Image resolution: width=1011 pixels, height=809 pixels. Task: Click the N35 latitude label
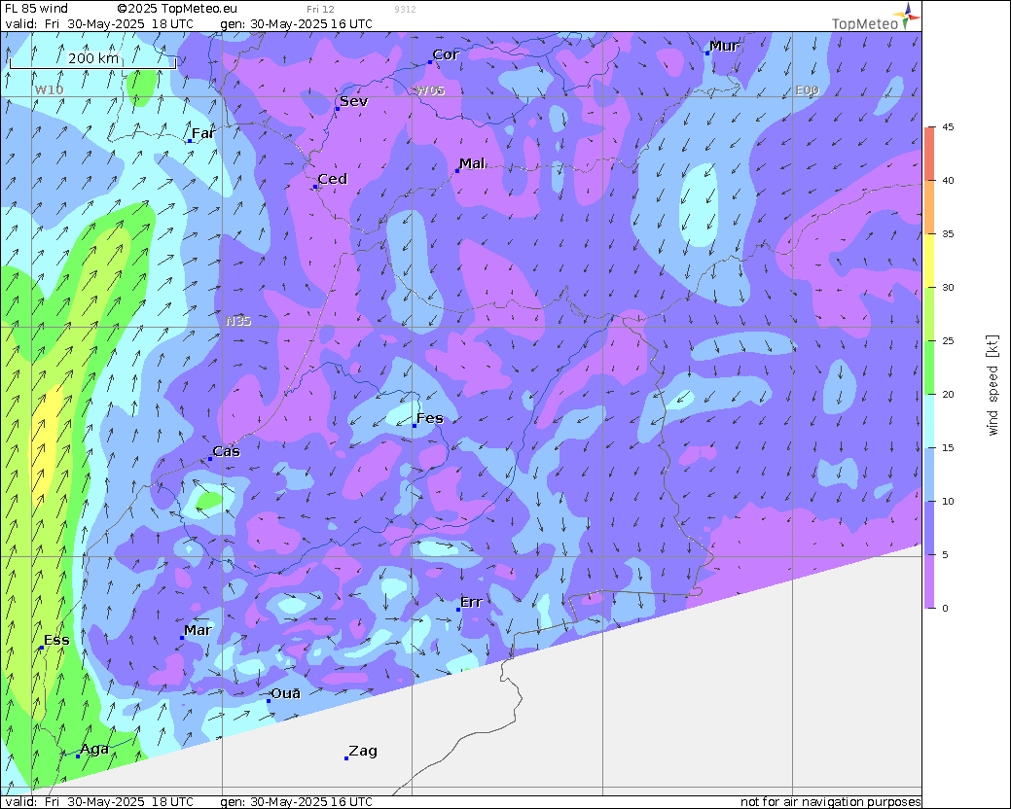click(238, 321)
